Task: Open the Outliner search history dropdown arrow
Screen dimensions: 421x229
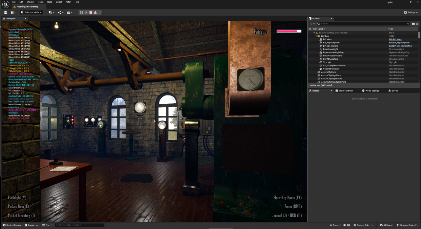Action: pyautogui.click(x=408, y=24)
